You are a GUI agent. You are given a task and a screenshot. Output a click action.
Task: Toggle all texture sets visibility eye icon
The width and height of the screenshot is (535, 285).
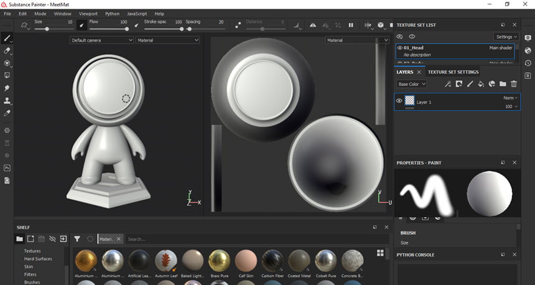tap(399, 37)
